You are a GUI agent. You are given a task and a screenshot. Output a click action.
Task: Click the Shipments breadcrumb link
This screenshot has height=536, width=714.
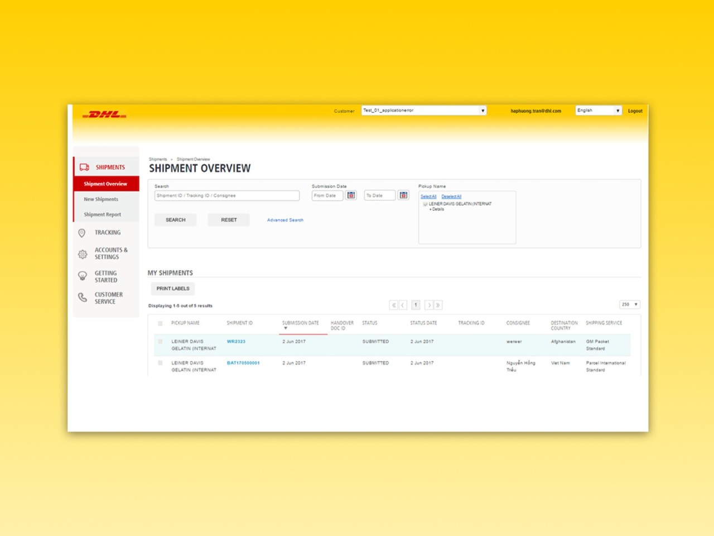158,159
